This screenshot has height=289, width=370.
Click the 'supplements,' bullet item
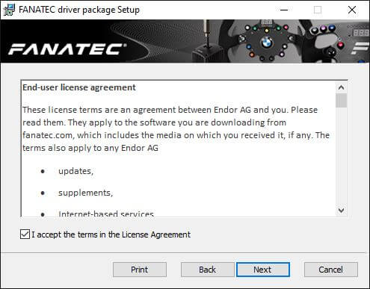coord(85,193)
